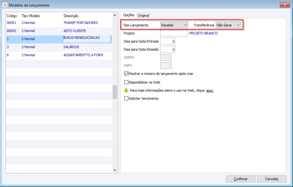The image size is (293, 187).
Task: Click scrollbar down arrow in model list
Action: point(115,170)
